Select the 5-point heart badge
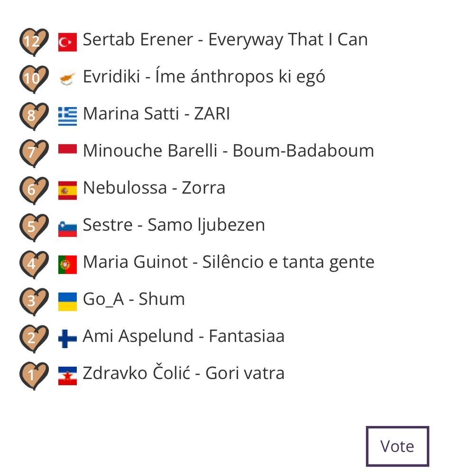451x475 pixels. (x=34, y=228)
